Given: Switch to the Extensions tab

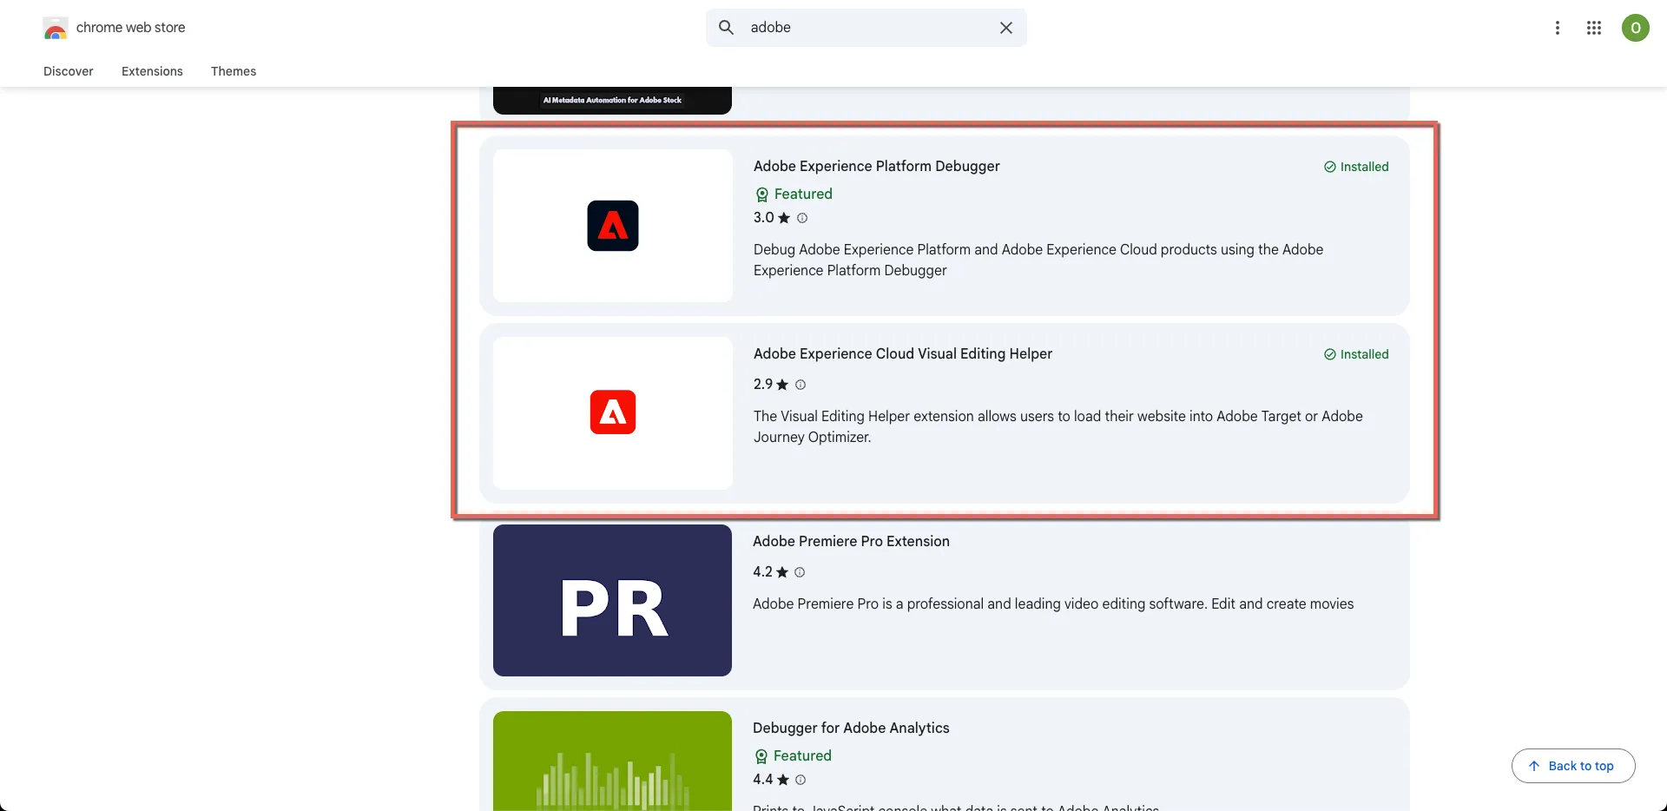Looking at the screenshot, I should (152, 71).
